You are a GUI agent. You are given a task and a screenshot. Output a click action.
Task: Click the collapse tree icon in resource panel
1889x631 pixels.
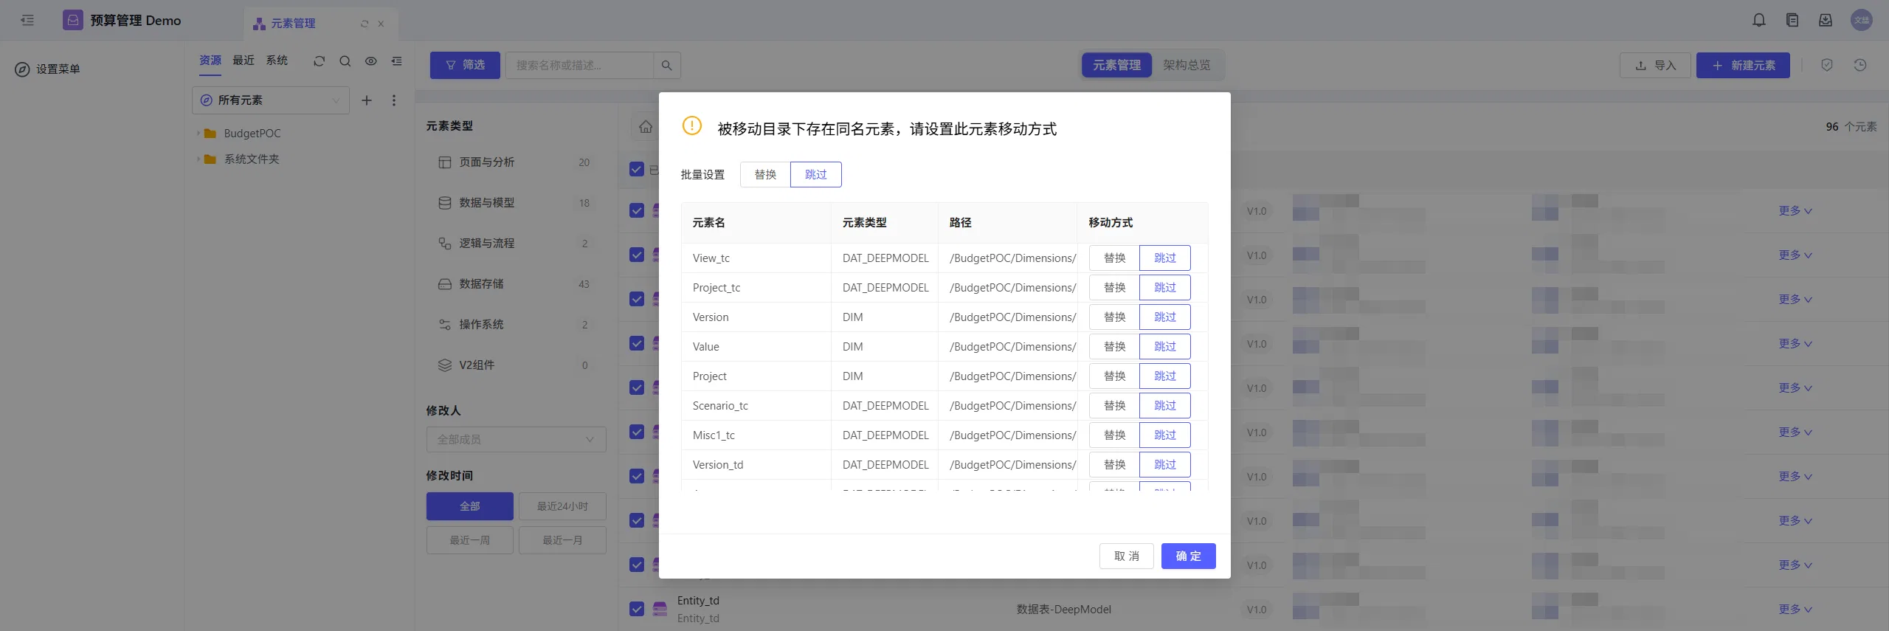tap(397, 61)
